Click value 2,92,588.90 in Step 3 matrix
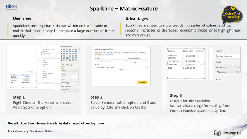 (191, 56)
